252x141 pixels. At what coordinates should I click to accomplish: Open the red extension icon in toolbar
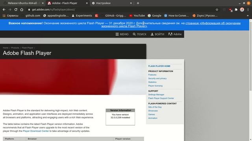[230, 10]
